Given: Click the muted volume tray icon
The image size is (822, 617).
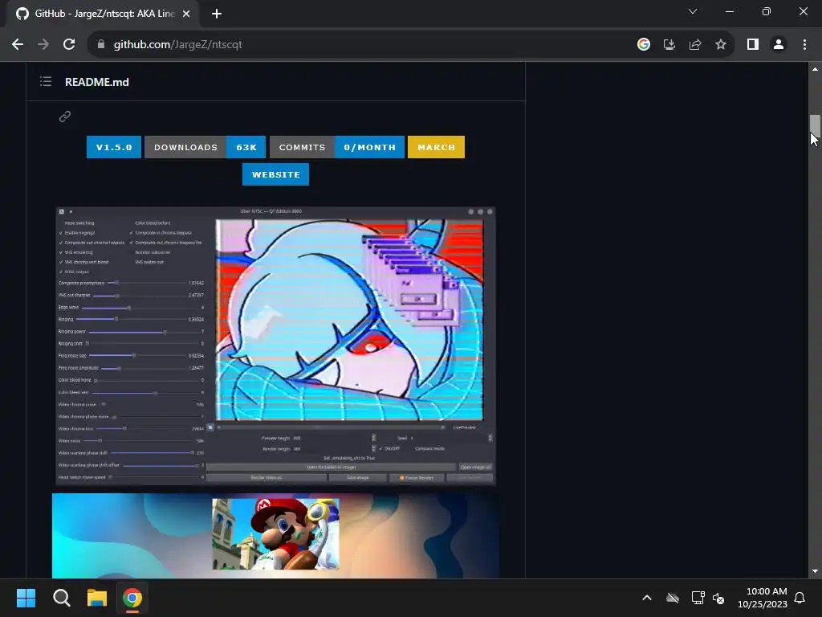Looking at the screenshot, I should click(718, 598).
